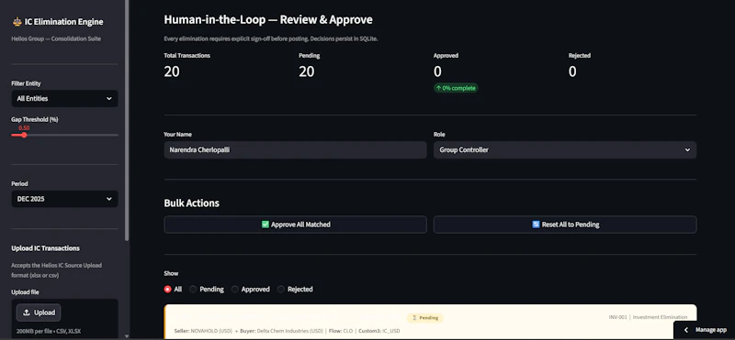Click the Human-in-the-Loop Review & Approve heading
Viewport: 735px width, 340px height.
268,19
